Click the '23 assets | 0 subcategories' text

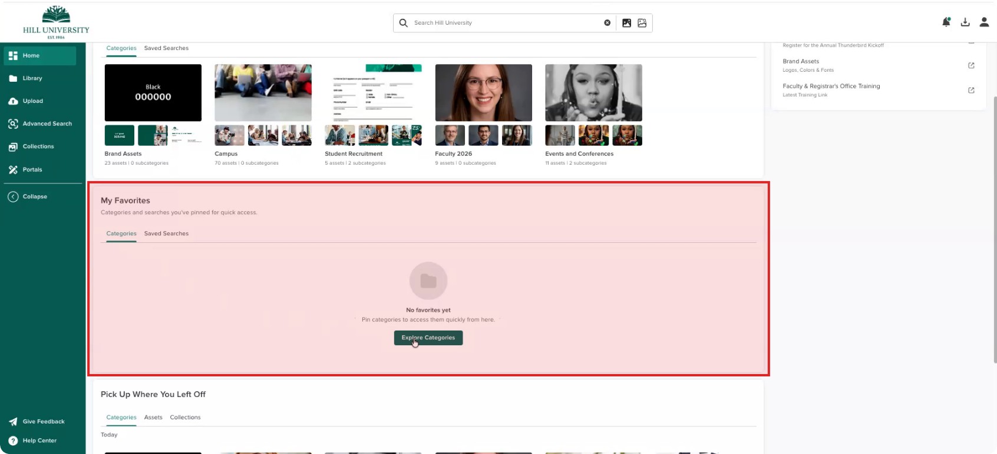pyautogui.click(x=137, y=163)
